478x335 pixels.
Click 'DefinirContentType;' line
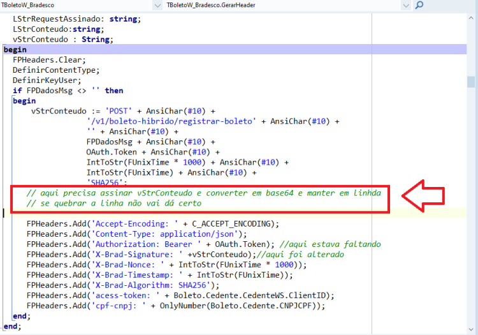56,70
